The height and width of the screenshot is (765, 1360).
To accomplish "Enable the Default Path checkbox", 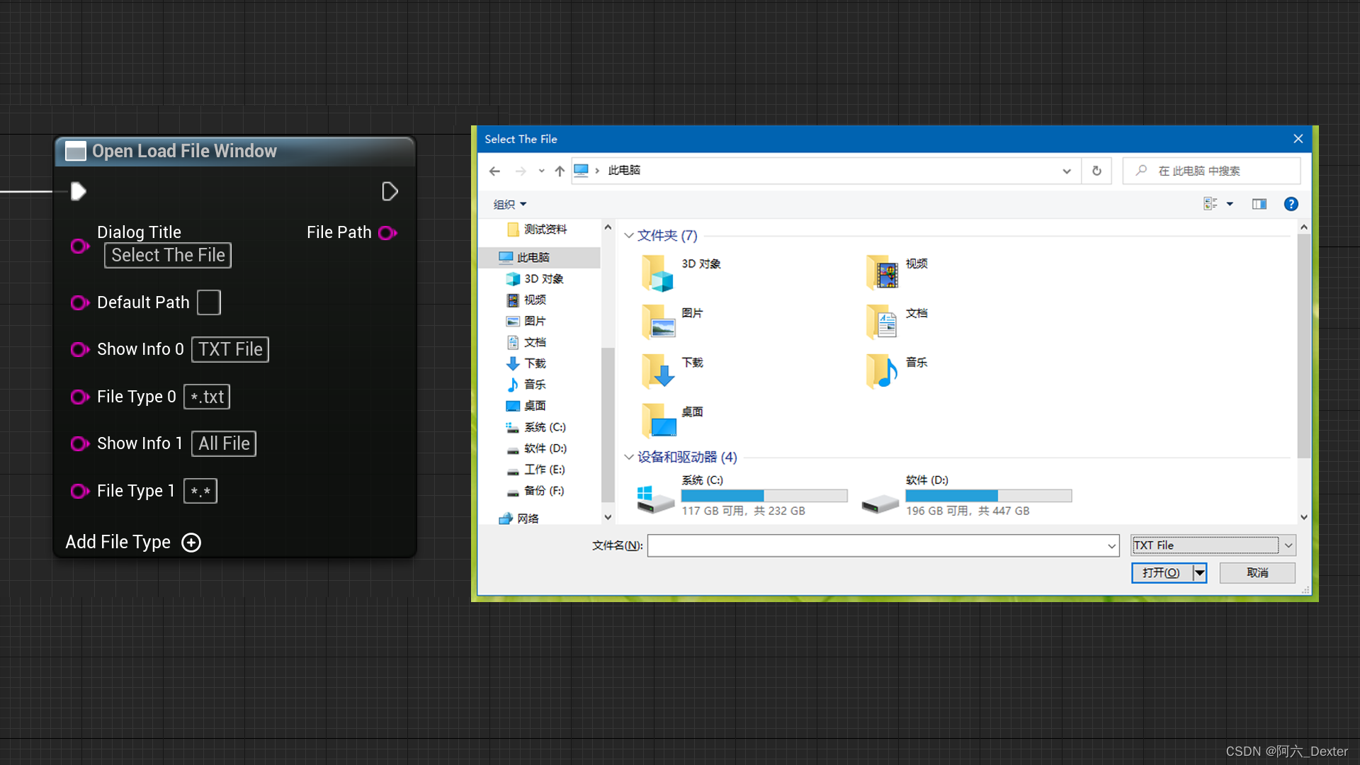I will tap(208, 302).
